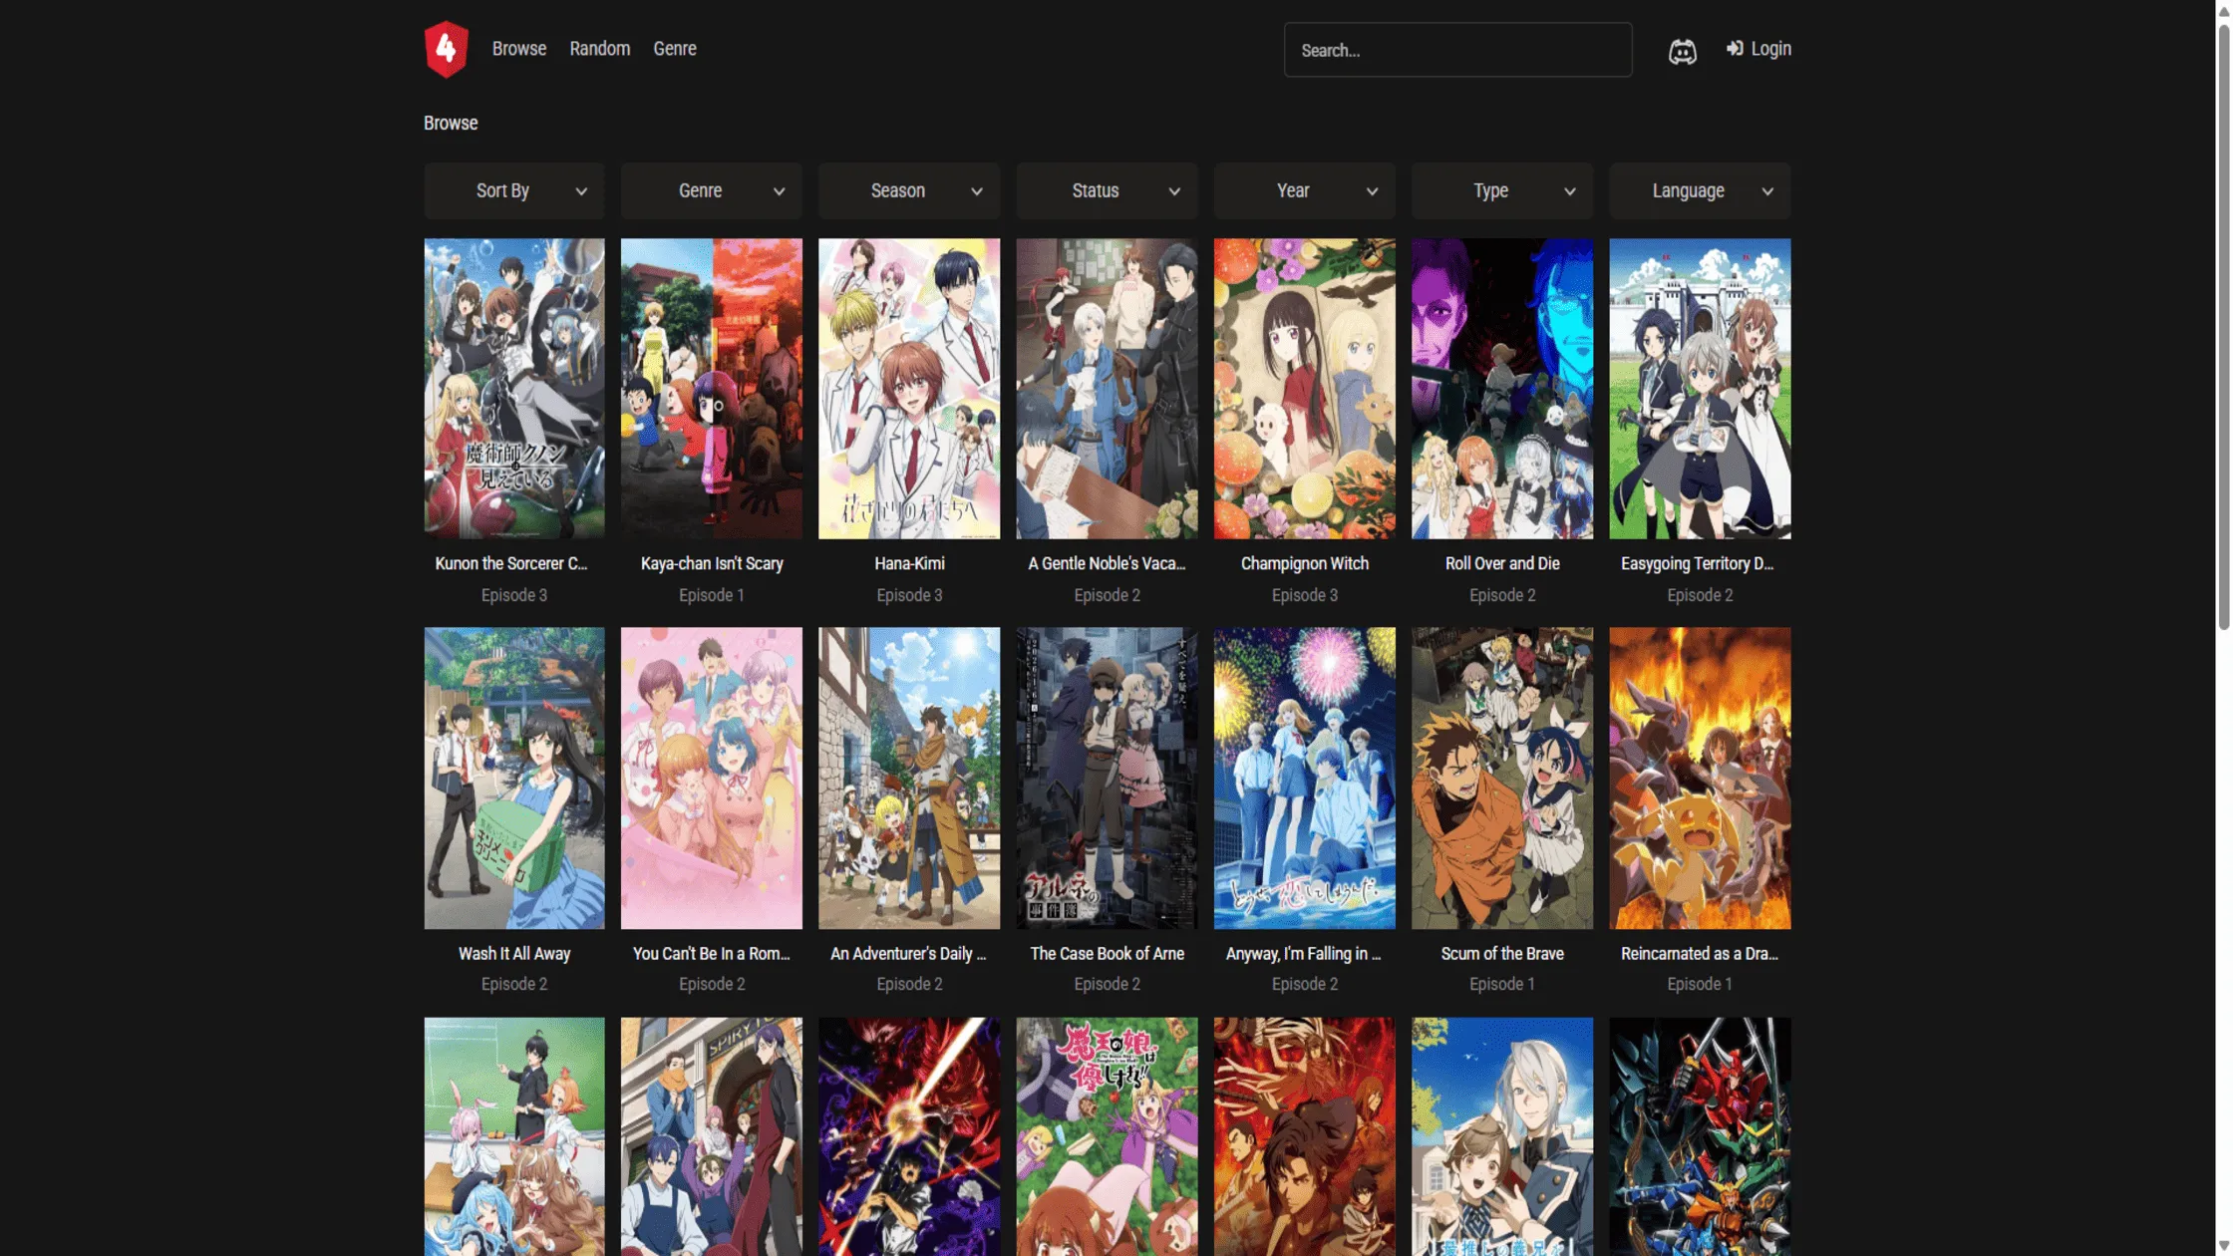The image size is (2233, 1256).
Task: Click the Status filter chevron icon
Action: 1174,190
